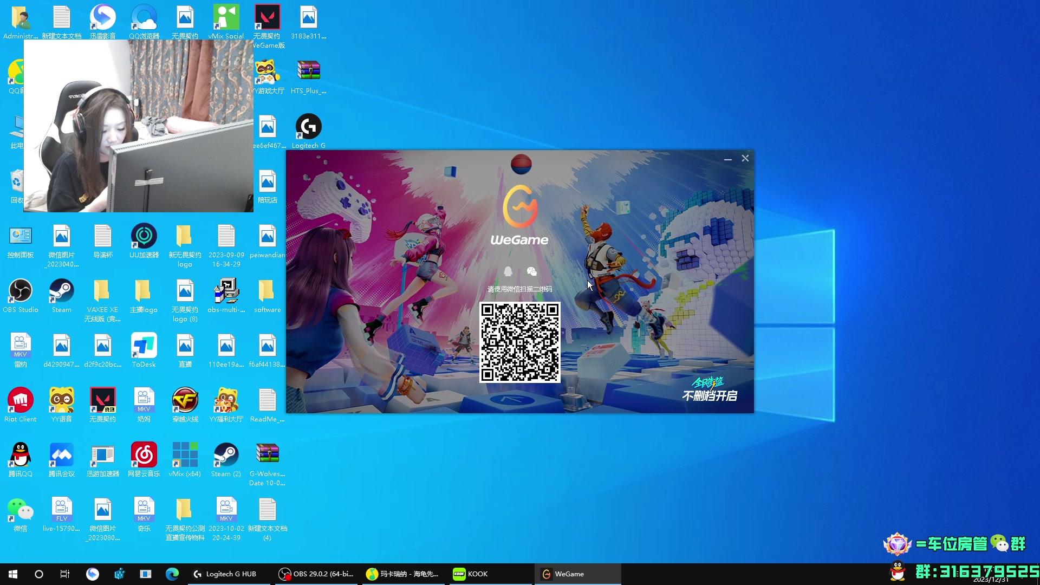The height and width of the screenshot is (585, 1040).
Task: Select peiwandian image file
Action: [x=268, y=241]
